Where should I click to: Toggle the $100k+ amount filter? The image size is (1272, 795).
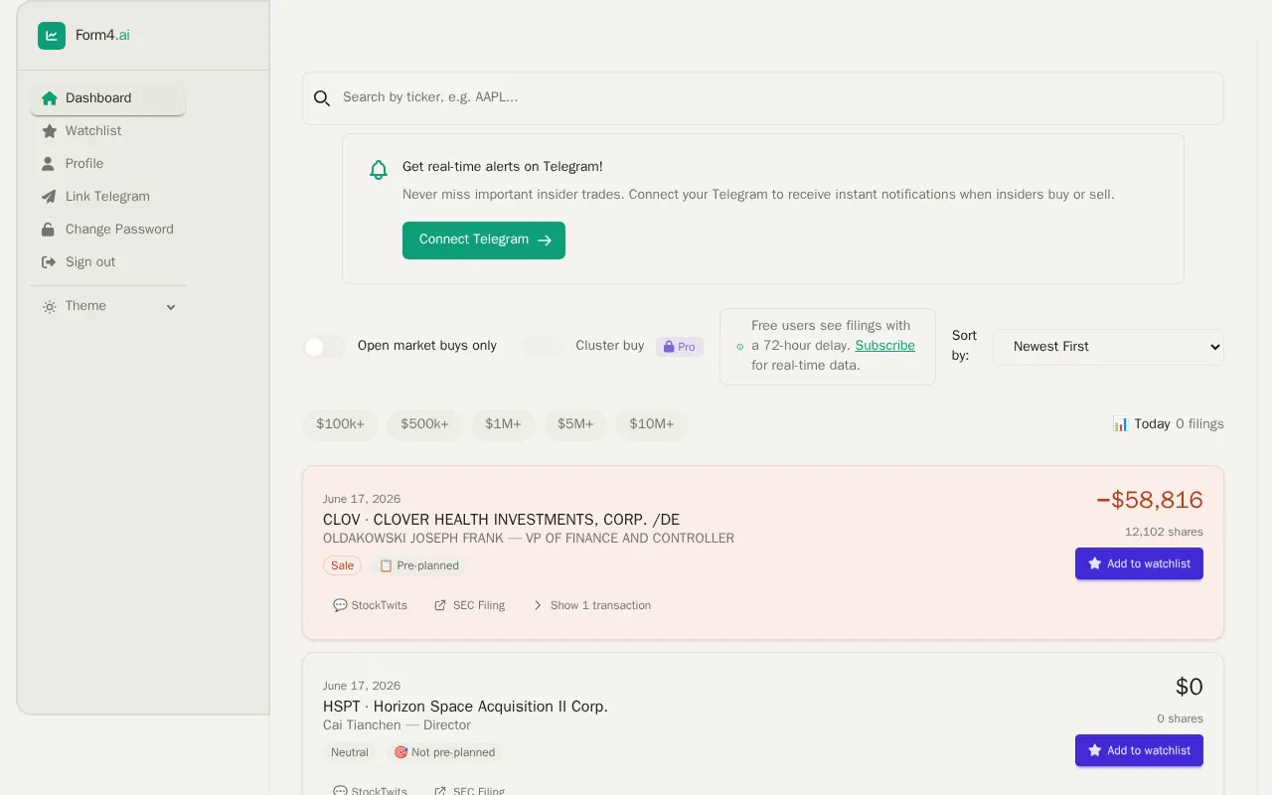point(341,424)
